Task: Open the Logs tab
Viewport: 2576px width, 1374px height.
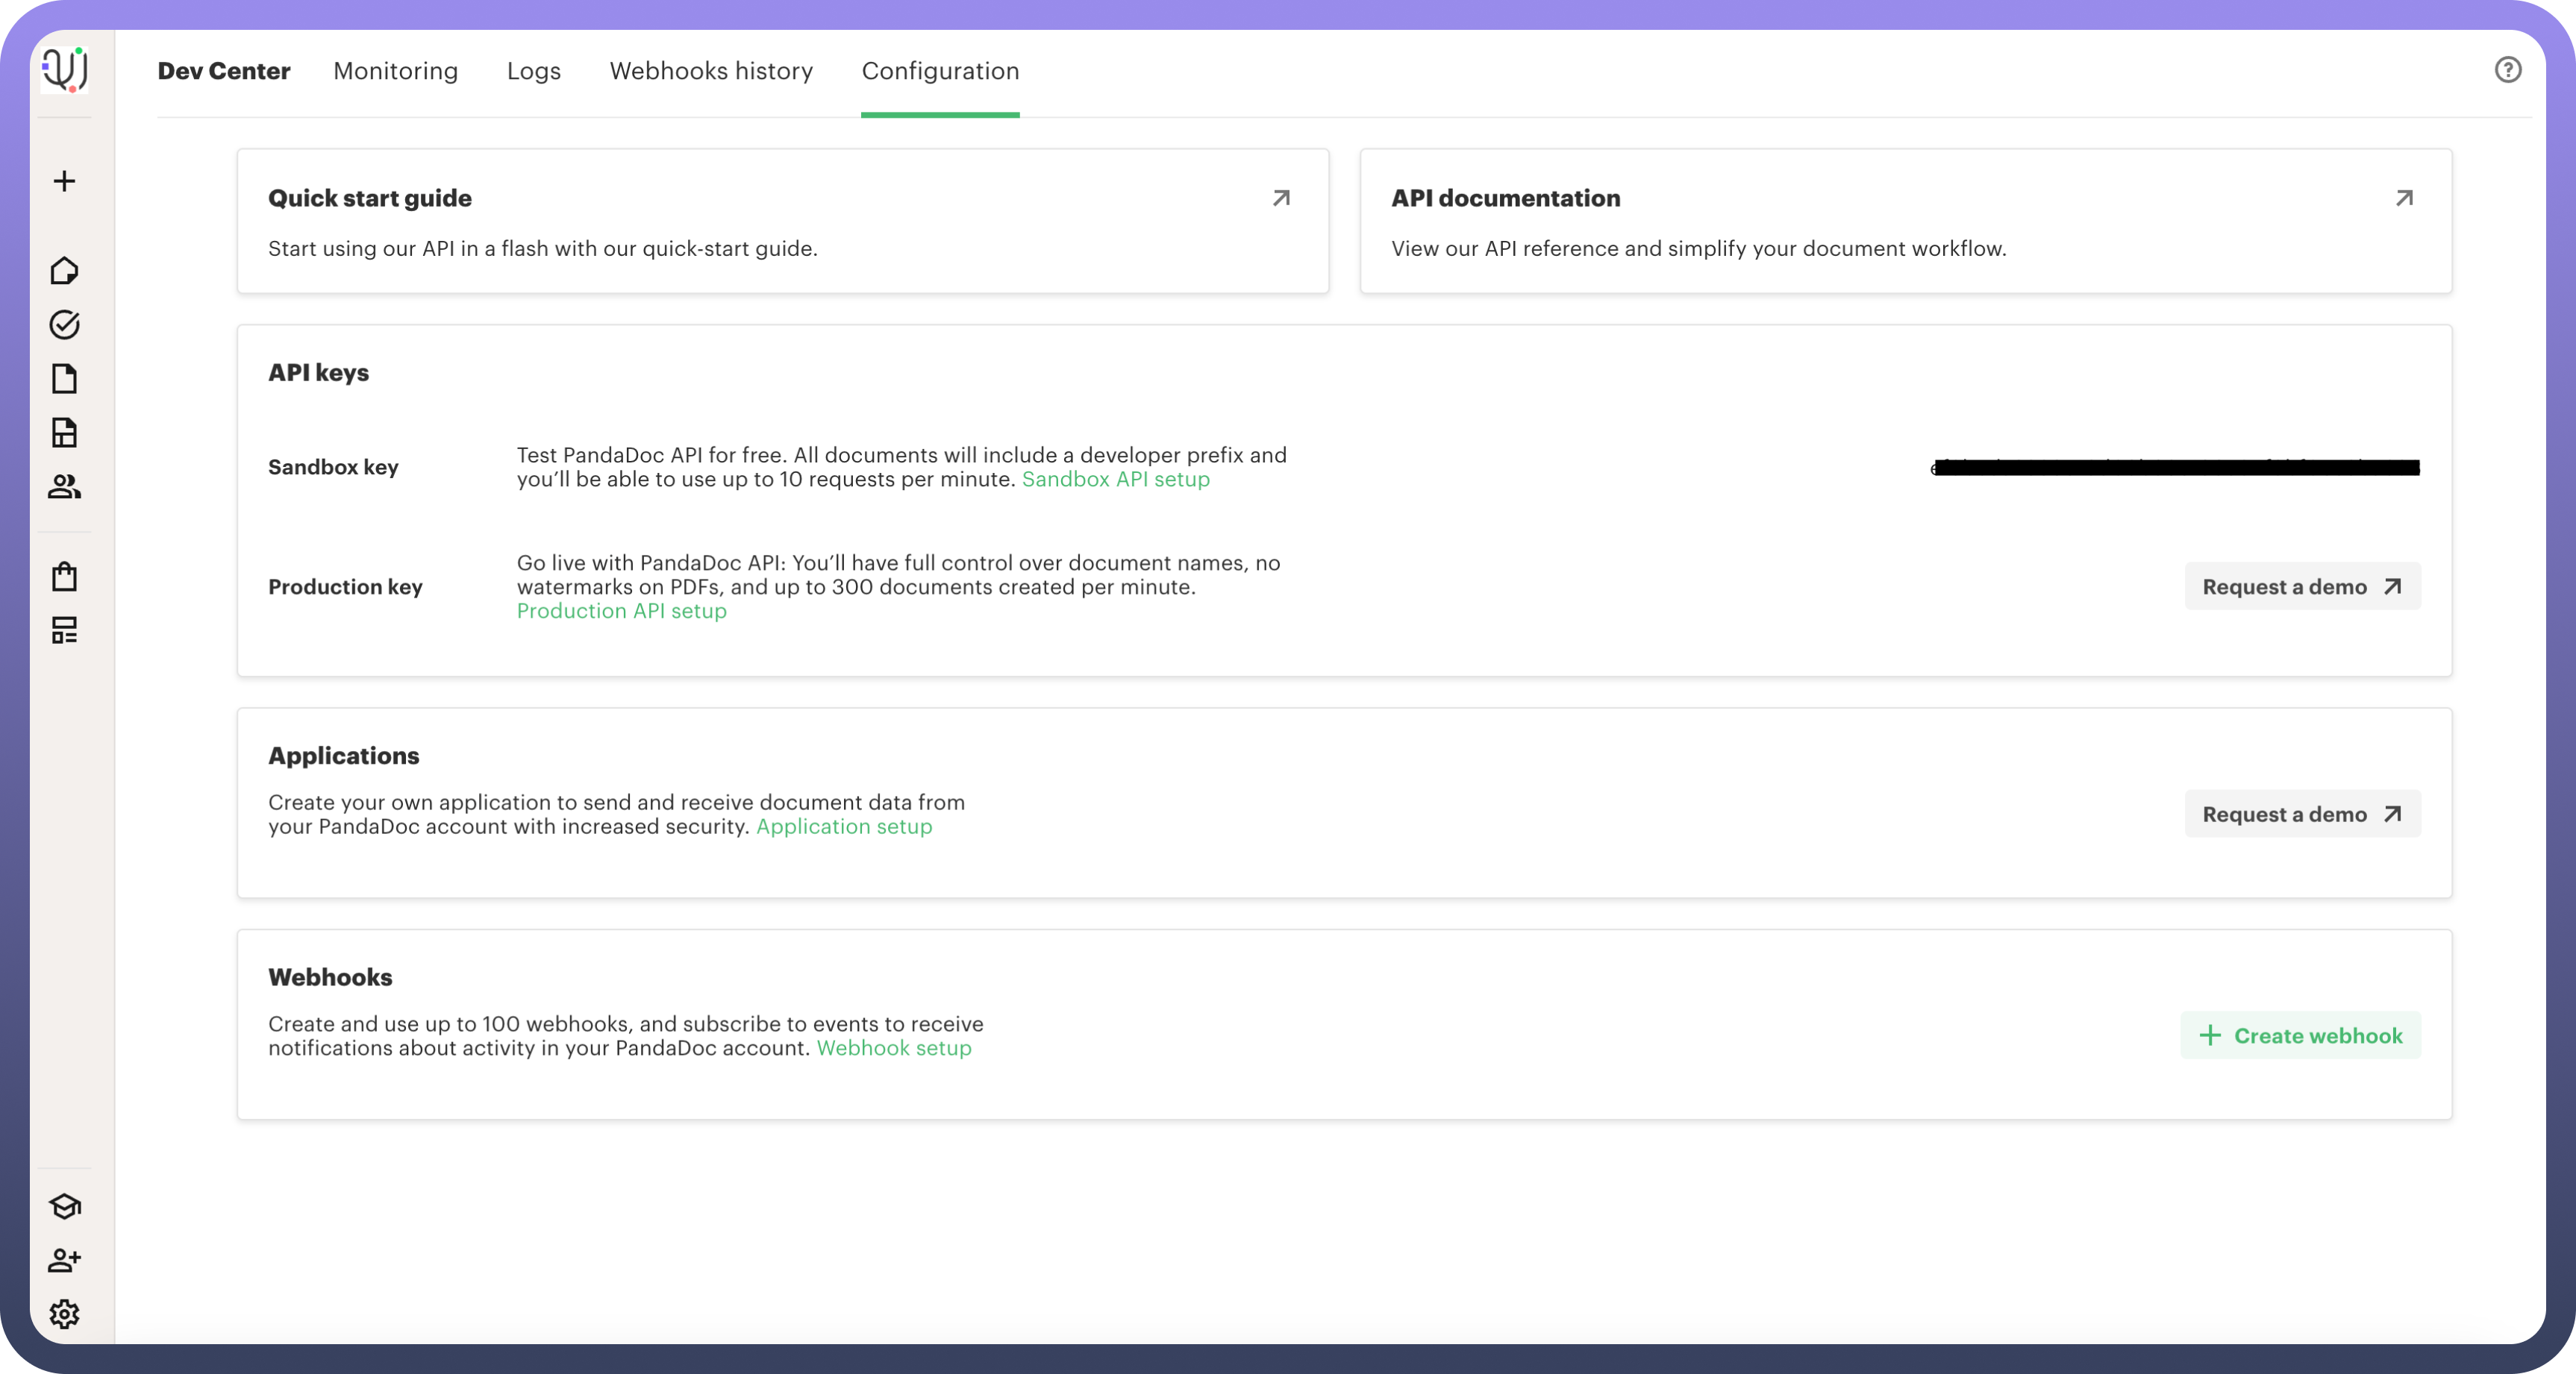Action: pos(533,71)
